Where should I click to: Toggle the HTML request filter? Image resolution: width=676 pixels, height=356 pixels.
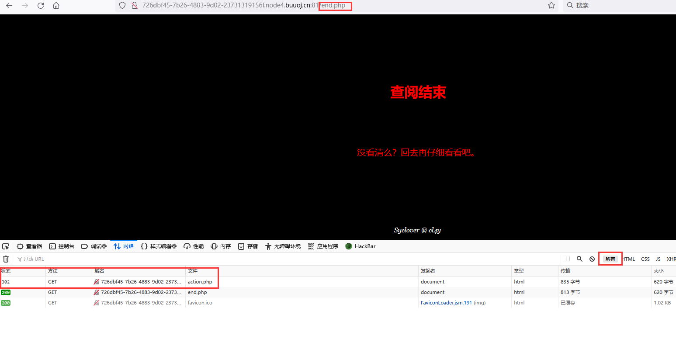click(628, 259)
